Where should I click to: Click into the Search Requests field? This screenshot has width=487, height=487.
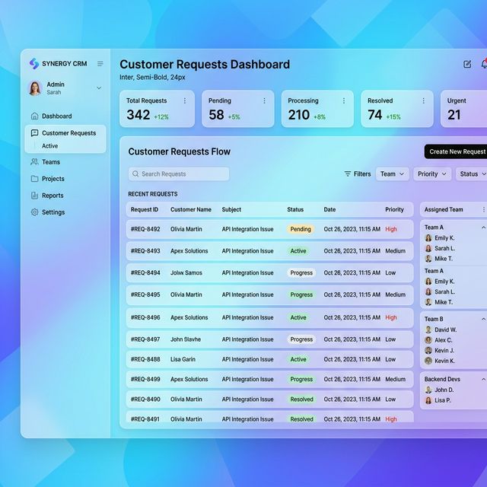[179, 174]
